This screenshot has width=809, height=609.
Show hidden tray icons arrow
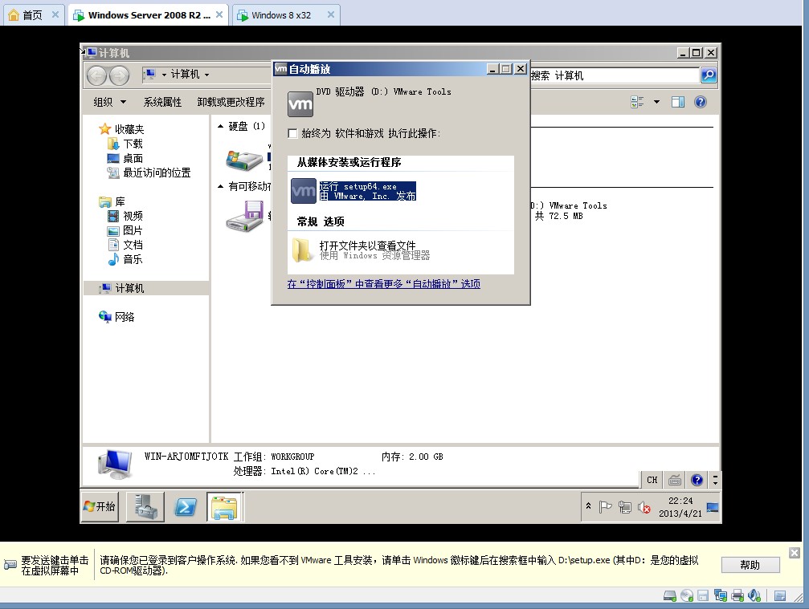point(588,506)
